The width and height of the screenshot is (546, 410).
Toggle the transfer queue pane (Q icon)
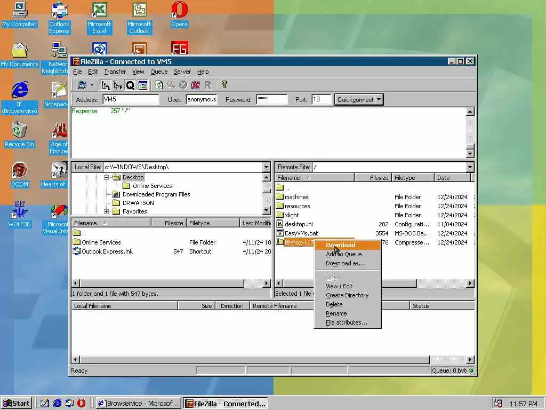click(130, 85)
